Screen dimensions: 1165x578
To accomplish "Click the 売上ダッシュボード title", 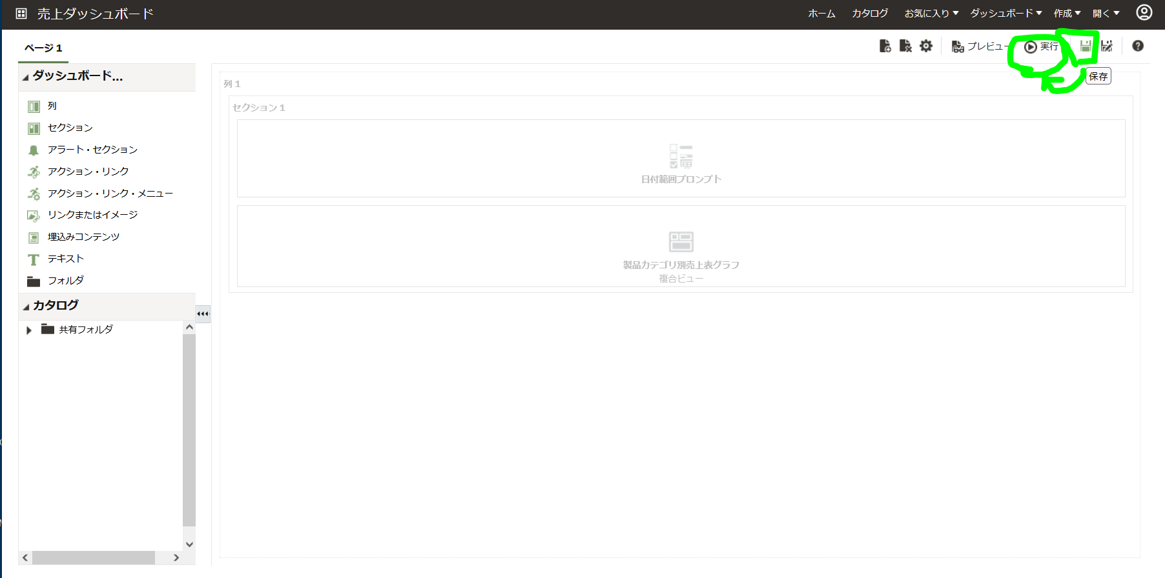I will (x=95, y=14).
